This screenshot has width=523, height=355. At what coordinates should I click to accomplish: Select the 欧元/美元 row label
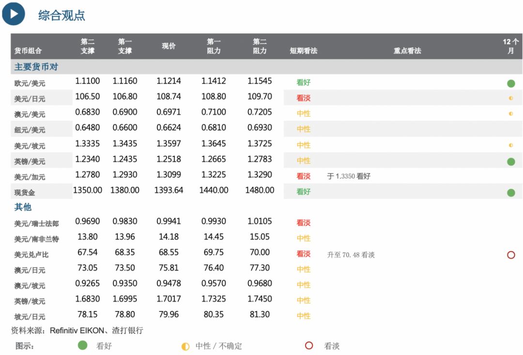coord(30,83)
